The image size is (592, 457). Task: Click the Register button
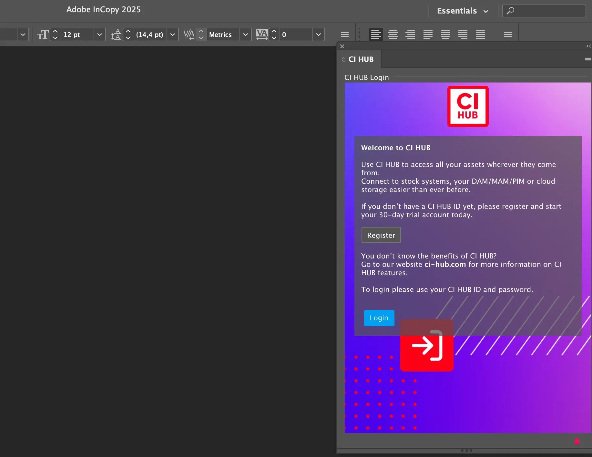381,235
